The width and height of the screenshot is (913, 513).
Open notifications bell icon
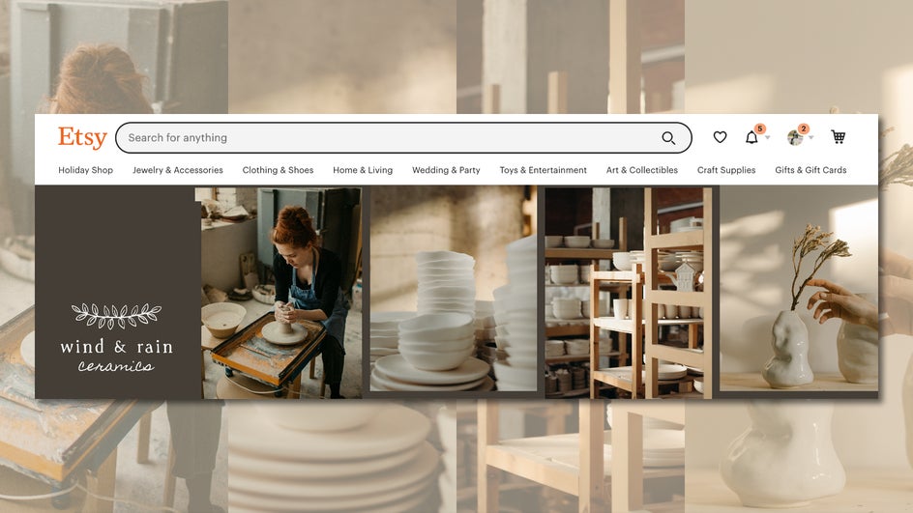[751, 137]
